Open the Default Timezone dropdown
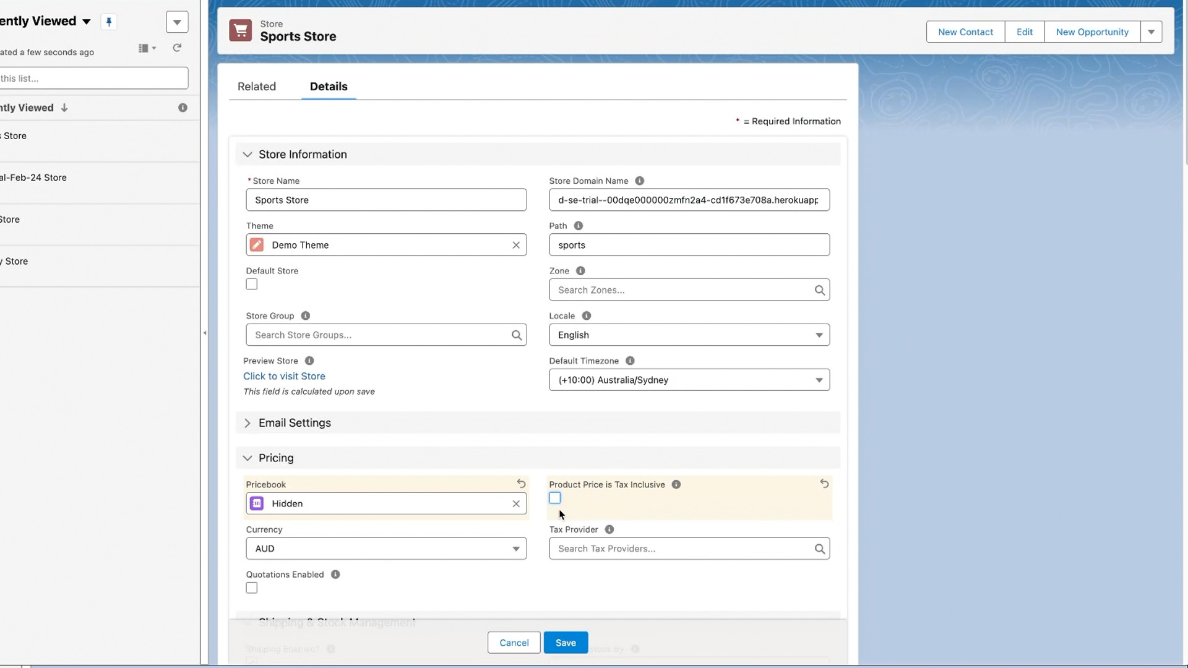Screen dimensions: 1188x668 tap(689, 380)
